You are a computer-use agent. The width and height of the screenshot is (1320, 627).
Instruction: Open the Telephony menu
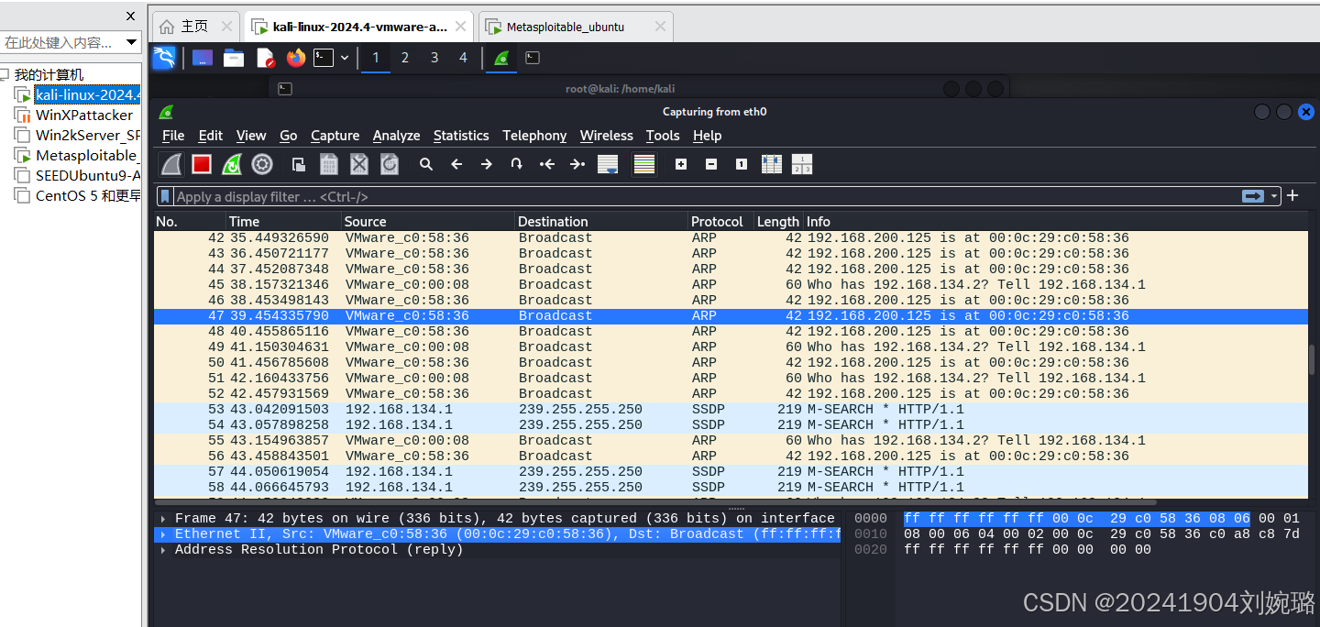point(534,135)
